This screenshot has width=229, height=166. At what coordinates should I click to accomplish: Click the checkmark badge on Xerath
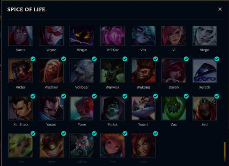click(x=217, y=59)
